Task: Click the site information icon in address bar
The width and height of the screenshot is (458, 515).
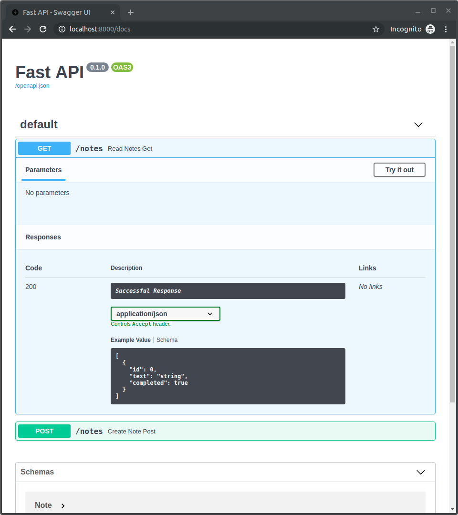Action: coord(62,29)
